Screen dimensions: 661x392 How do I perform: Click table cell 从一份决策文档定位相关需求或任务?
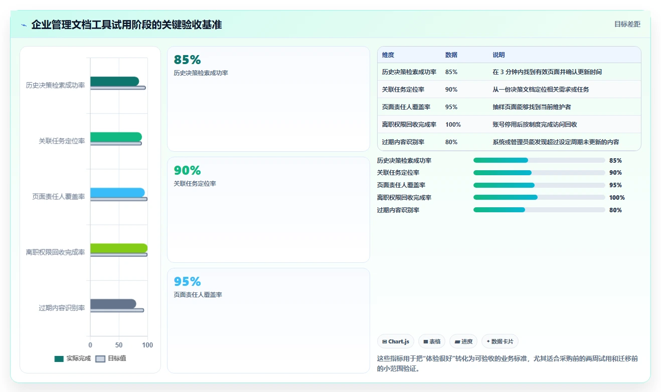coord(541,90)
